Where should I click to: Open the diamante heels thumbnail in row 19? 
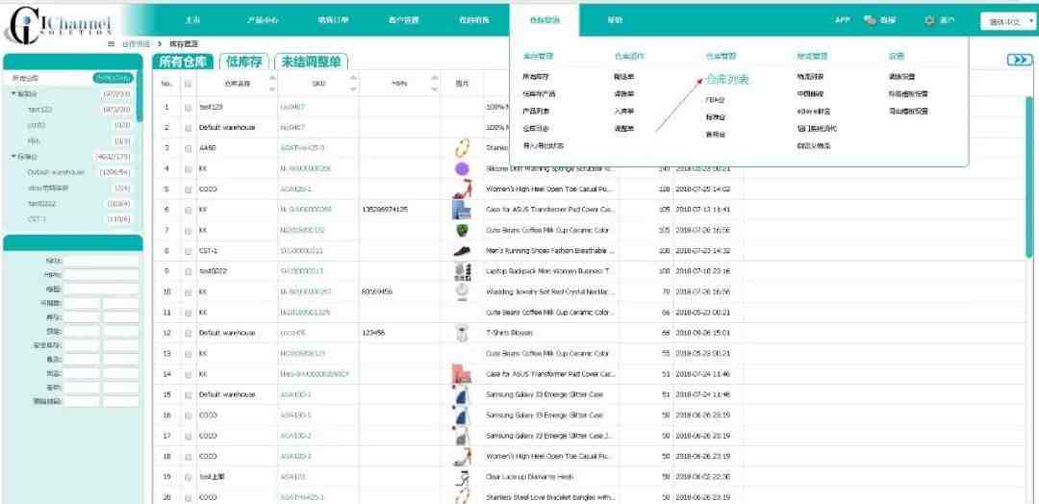point(462,477)
